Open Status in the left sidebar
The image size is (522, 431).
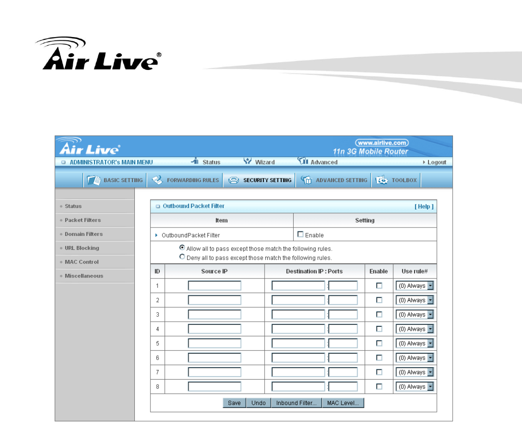click(x=73, y=206)
